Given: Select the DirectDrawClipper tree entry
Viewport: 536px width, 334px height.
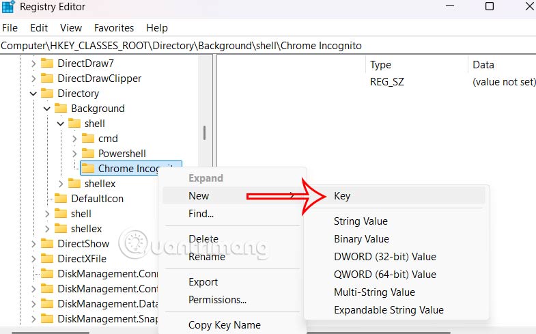Looking at the screenshot, I should pos(99,79).
